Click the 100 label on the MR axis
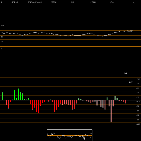 click(138, 79)
